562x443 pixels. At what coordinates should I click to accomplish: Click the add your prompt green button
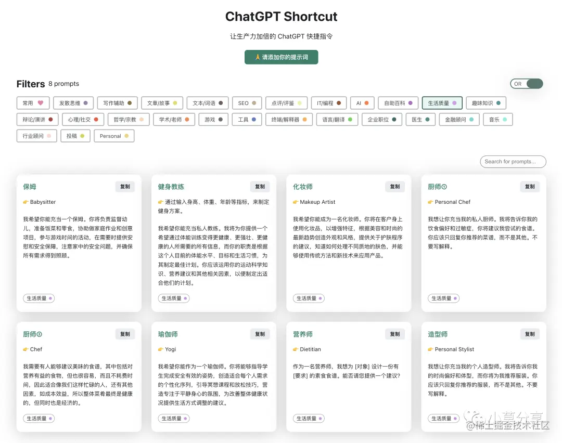click(x=282, y=57)
